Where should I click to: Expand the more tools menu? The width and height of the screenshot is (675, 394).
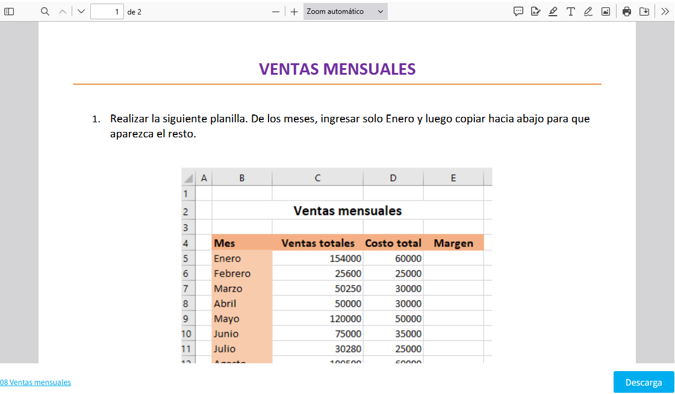point(665,11)
